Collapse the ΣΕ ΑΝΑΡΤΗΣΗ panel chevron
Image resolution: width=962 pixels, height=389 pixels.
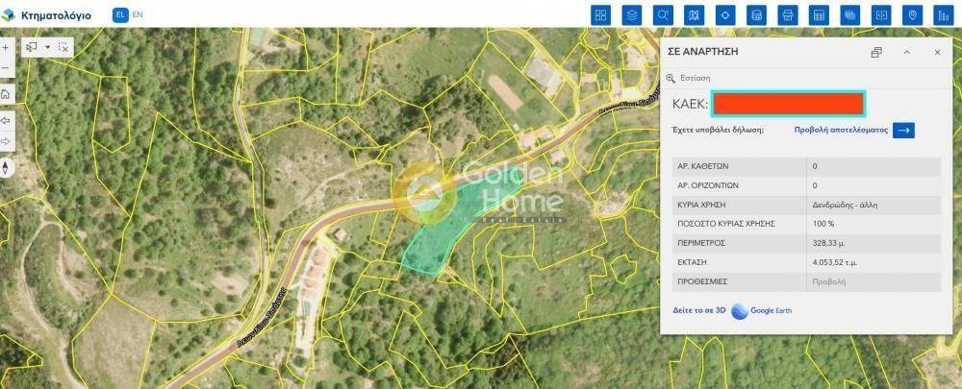pos(907,53)
